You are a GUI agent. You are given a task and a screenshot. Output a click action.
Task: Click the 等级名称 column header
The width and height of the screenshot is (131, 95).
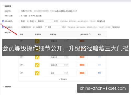(53, 34)
